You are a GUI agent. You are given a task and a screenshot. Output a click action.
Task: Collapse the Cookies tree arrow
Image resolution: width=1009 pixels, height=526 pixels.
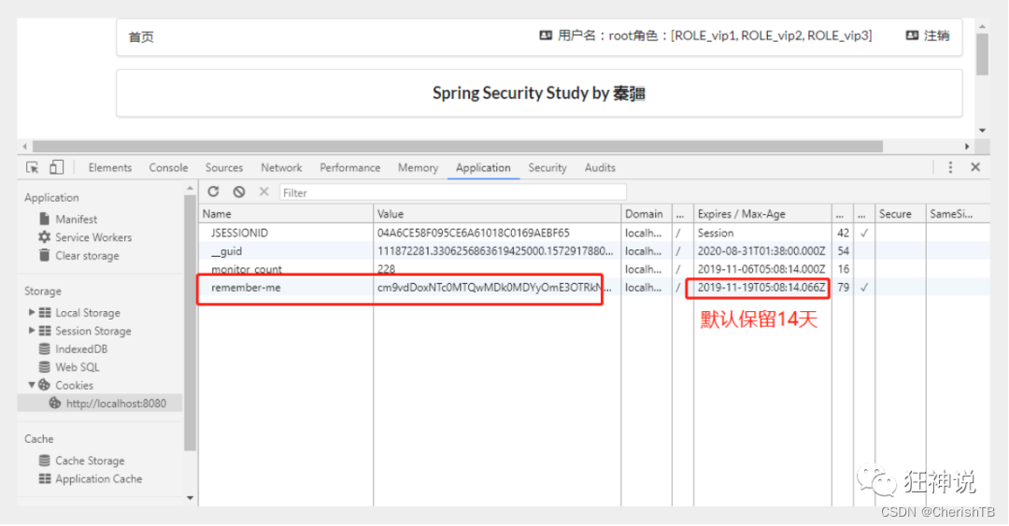31,385
